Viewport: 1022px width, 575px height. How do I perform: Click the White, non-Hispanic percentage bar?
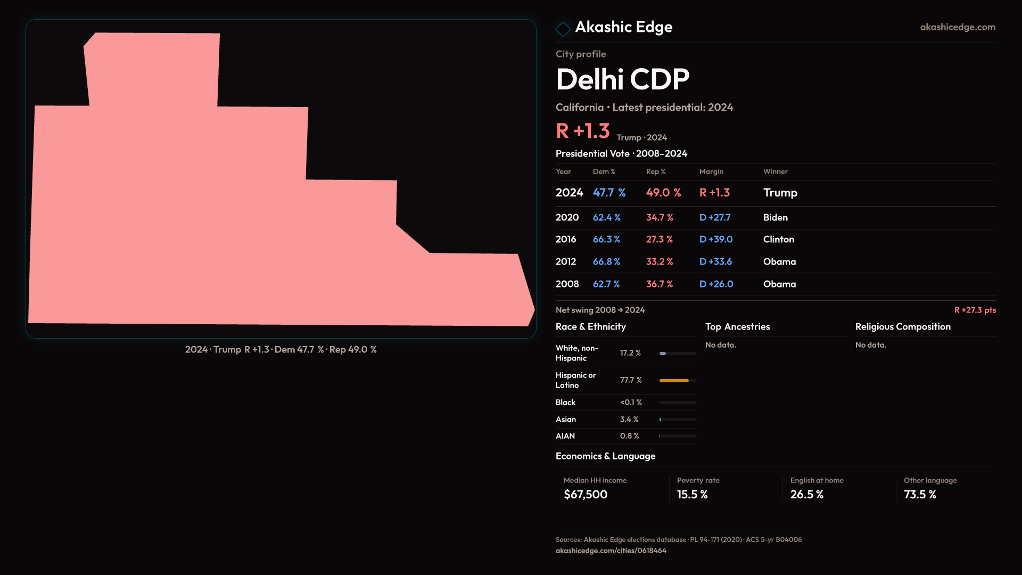[677, 354]
